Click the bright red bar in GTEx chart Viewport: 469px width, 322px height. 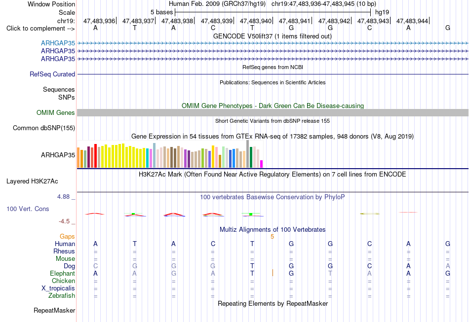[95, 156]
